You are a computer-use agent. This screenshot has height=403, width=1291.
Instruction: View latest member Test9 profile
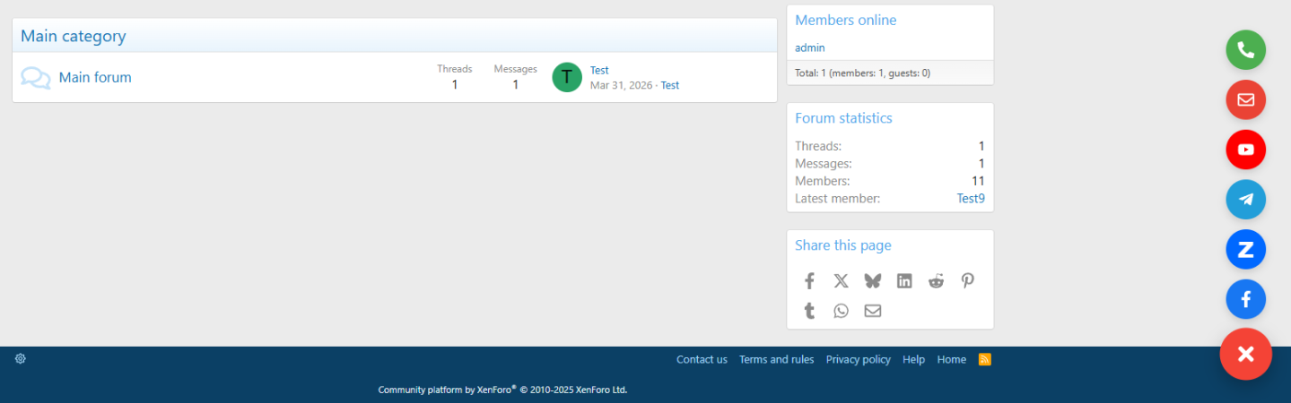click(x=970, y=198)
